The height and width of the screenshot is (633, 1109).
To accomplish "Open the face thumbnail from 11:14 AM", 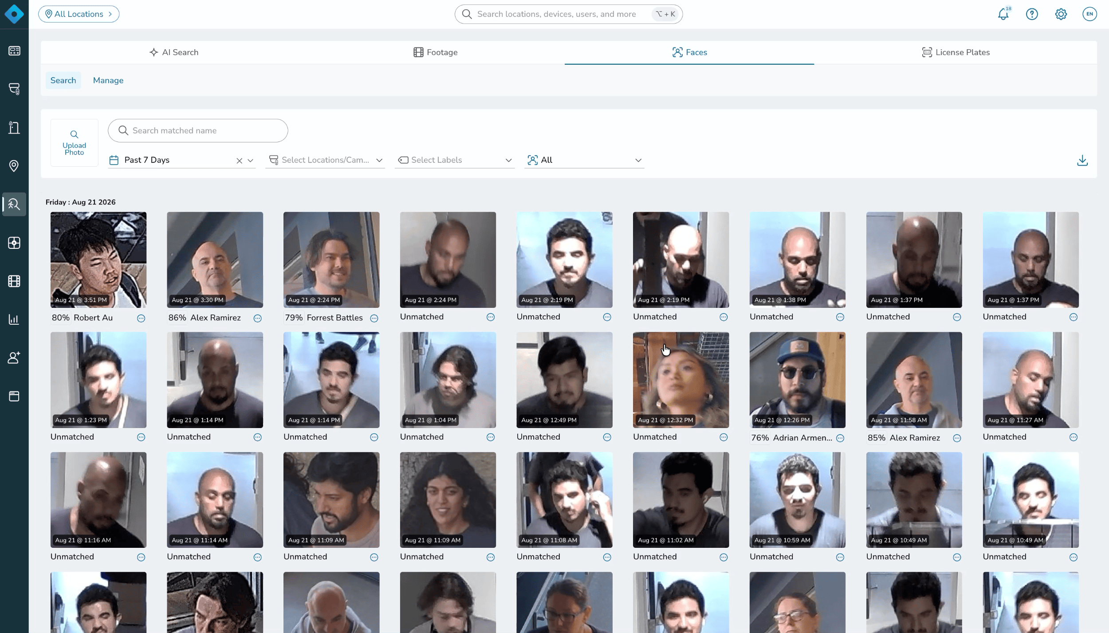I will pos(215,500).
